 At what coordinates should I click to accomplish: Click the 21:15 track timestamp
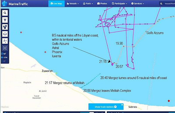pos(103,62)
